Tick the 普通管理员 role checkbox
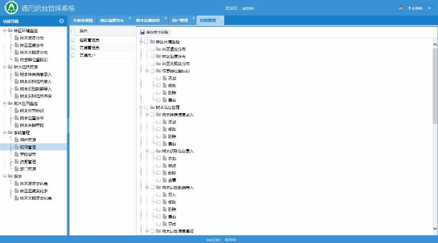Image resolution: width=438 pixels, height=243 pixels. [x=73, y=47]
